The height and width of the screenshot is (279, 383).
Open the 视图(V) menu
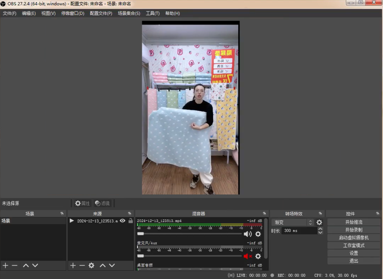click(48, 13)
